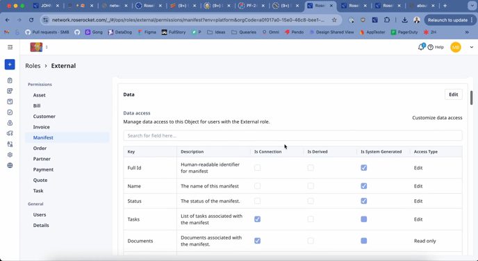This screenshot has height=261, width=478.
Task: Open Details under General
Action: (41, 226)
